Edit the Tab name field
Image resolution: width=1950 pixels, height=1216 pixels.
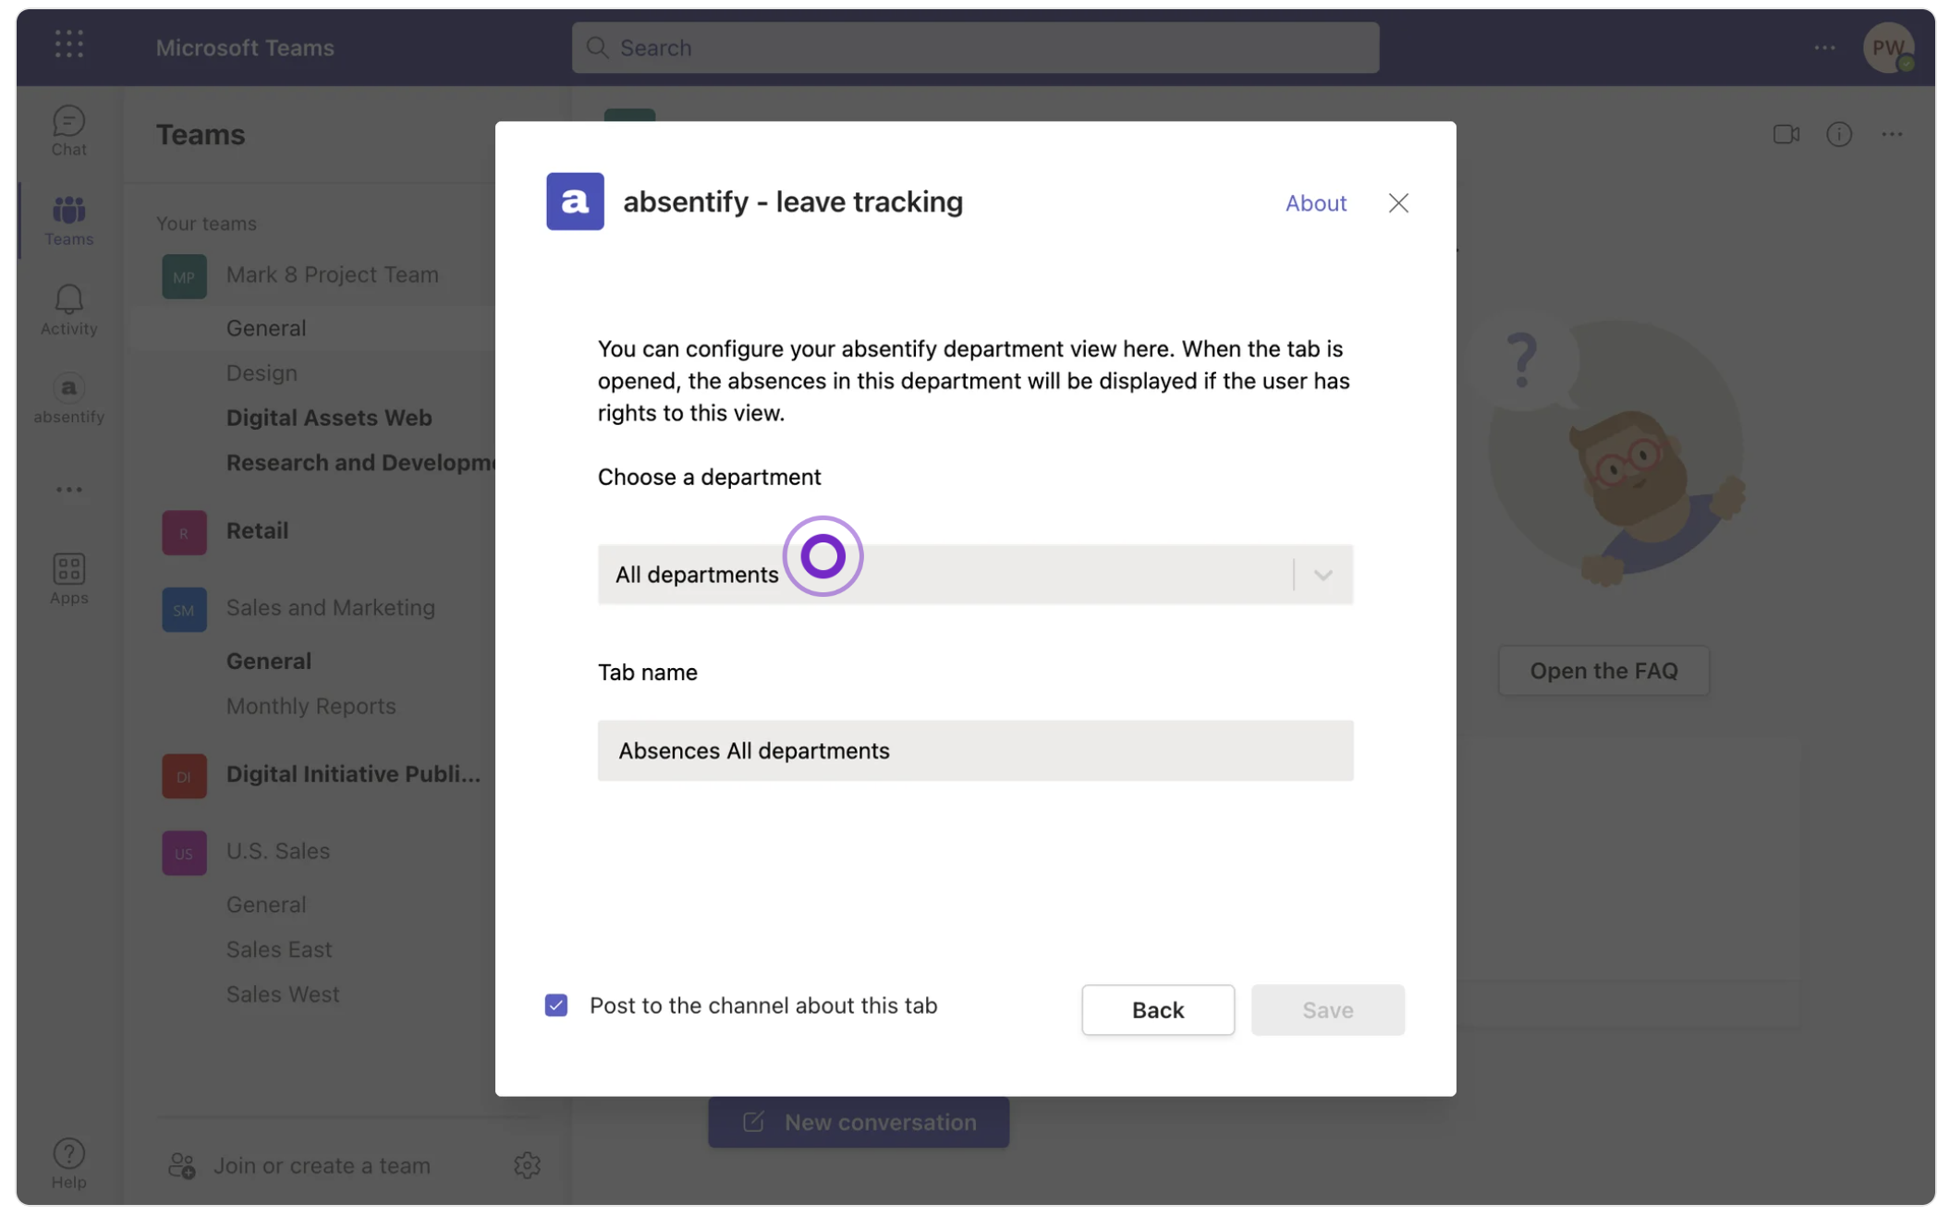(x=975, y=750)
